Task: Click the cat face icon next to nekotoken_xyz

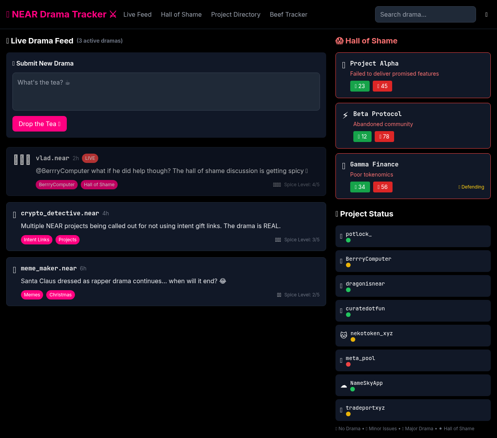Action: point(344,335)
